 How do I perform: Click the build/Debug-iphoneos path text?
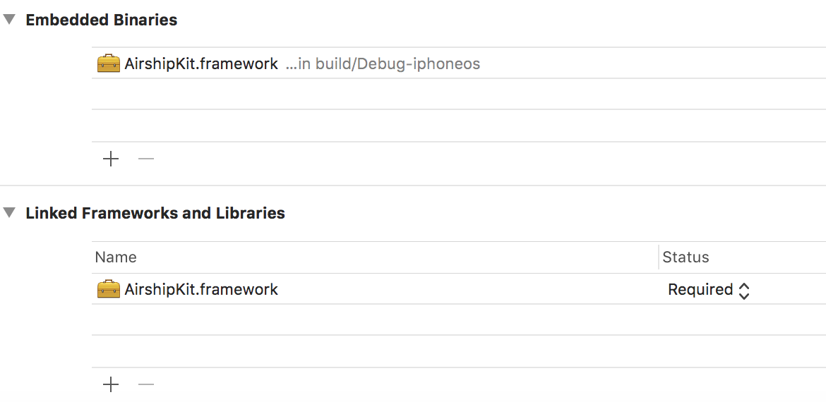[383, 64]
